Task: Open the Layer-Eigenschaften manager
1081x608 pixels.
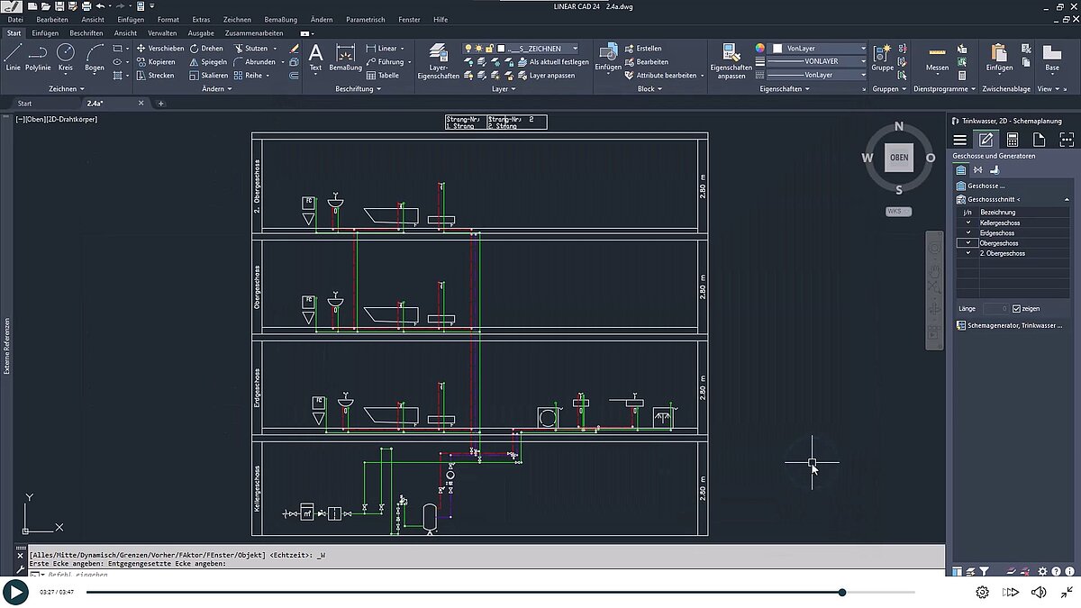Action: click(x=437, y=59)
